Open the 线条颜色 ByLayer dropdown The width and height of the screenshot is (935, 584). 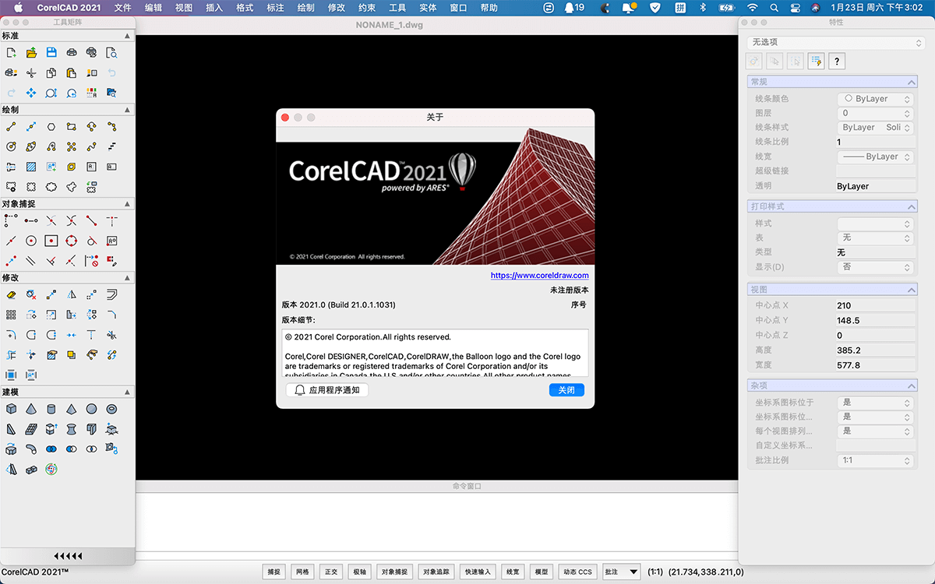tap(874, 99)
